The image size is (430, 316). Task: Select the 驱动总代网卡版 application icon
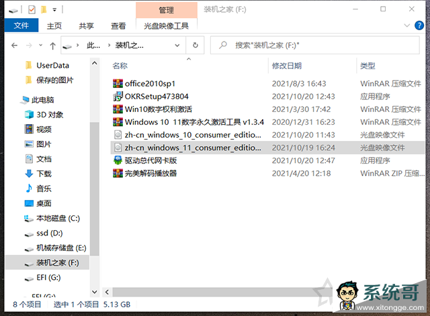pyautogui.click(x=118, y=160)
